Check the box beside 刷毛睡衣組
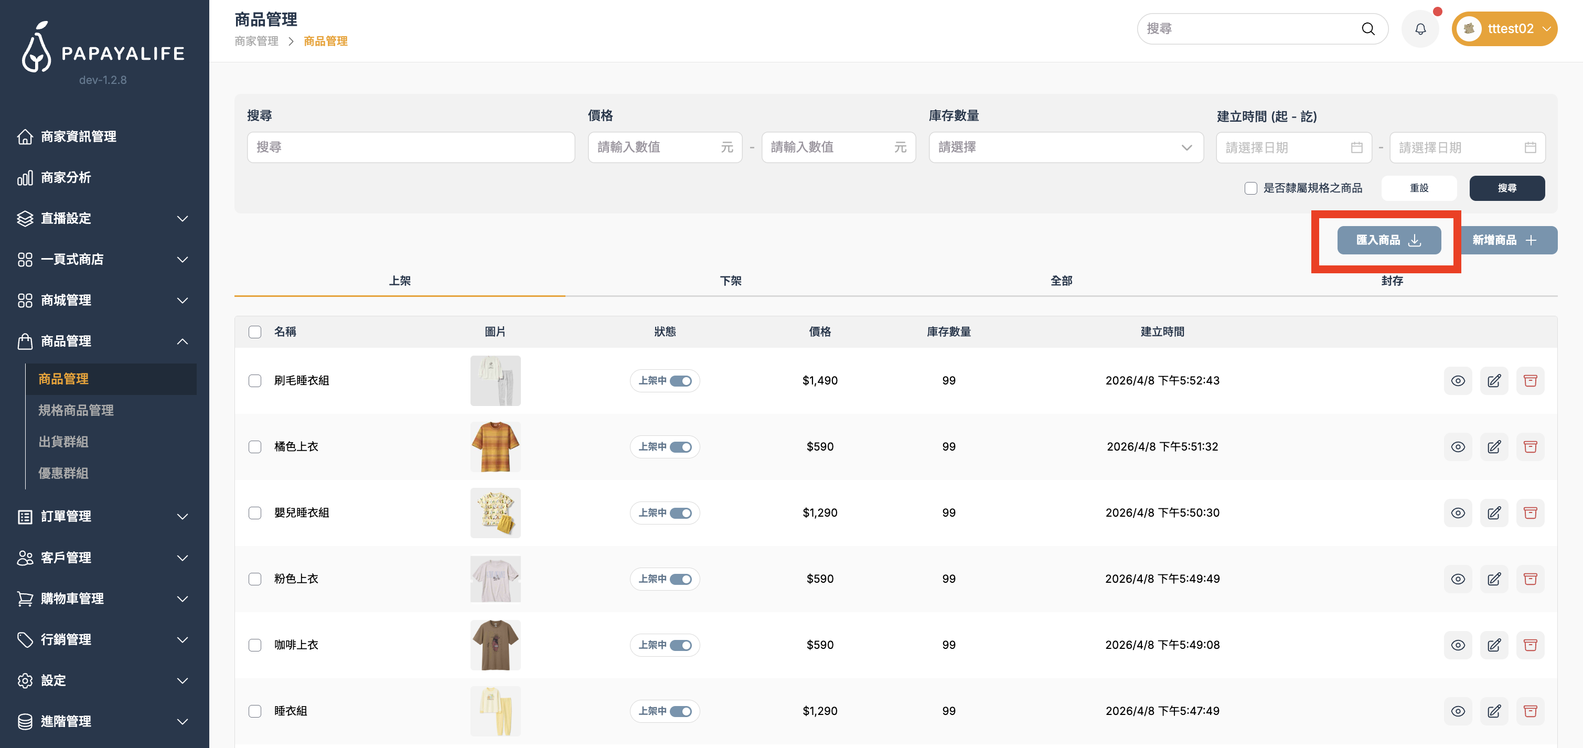Image resolution: width=1583 pixels, height=748 pixels. tap(255, 381)
